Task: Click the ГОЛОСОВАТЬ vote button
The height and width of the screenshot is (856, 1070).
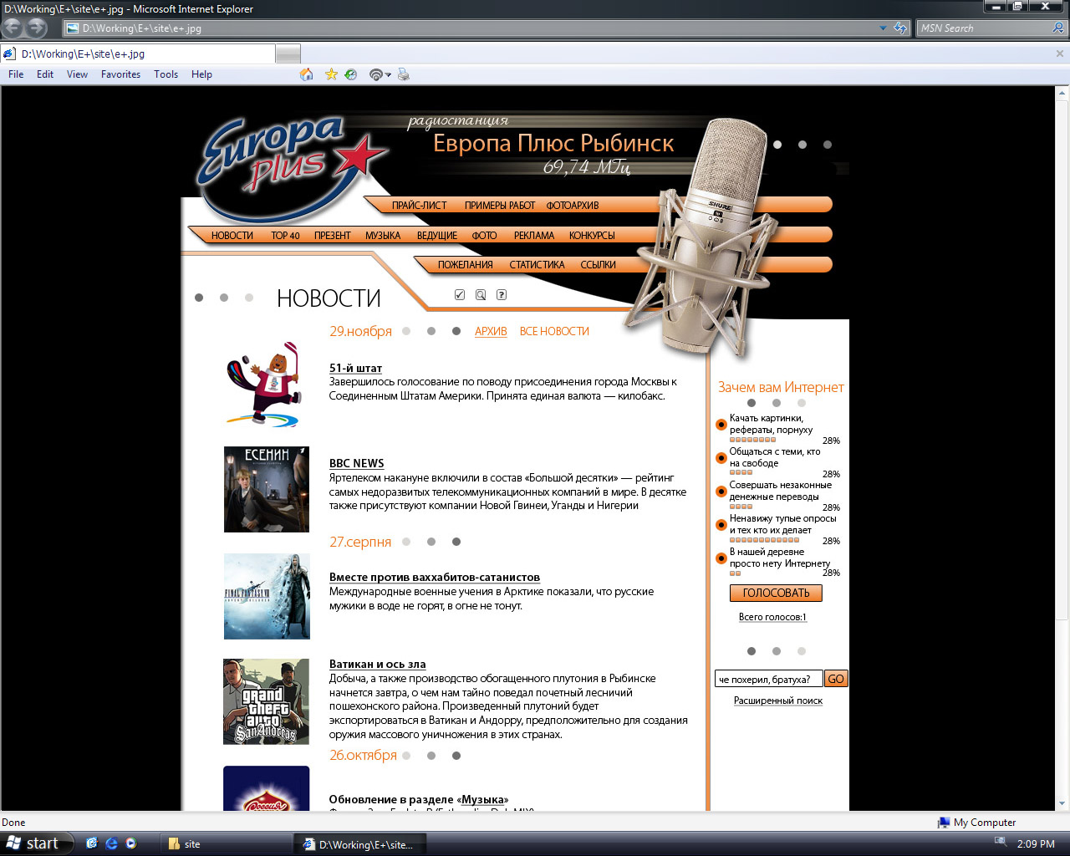Action: [776, 593]
